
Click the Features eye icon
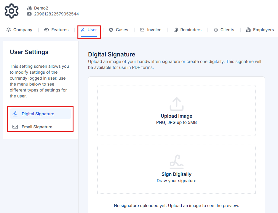pos(46,30)
